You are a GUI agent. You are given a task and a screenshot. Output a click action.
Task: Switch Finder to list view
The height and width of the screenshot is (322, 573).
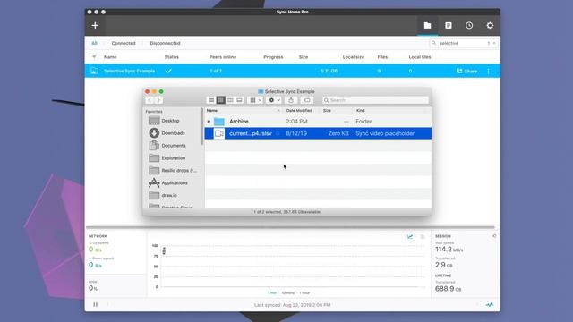point(220,100)
